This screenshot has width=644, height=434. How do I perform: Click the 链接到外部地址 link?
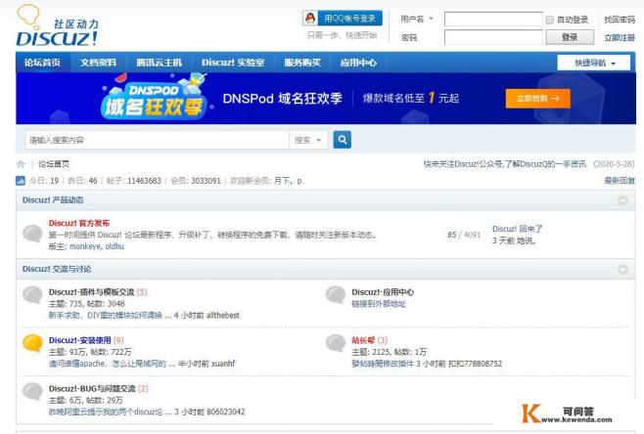379,304
